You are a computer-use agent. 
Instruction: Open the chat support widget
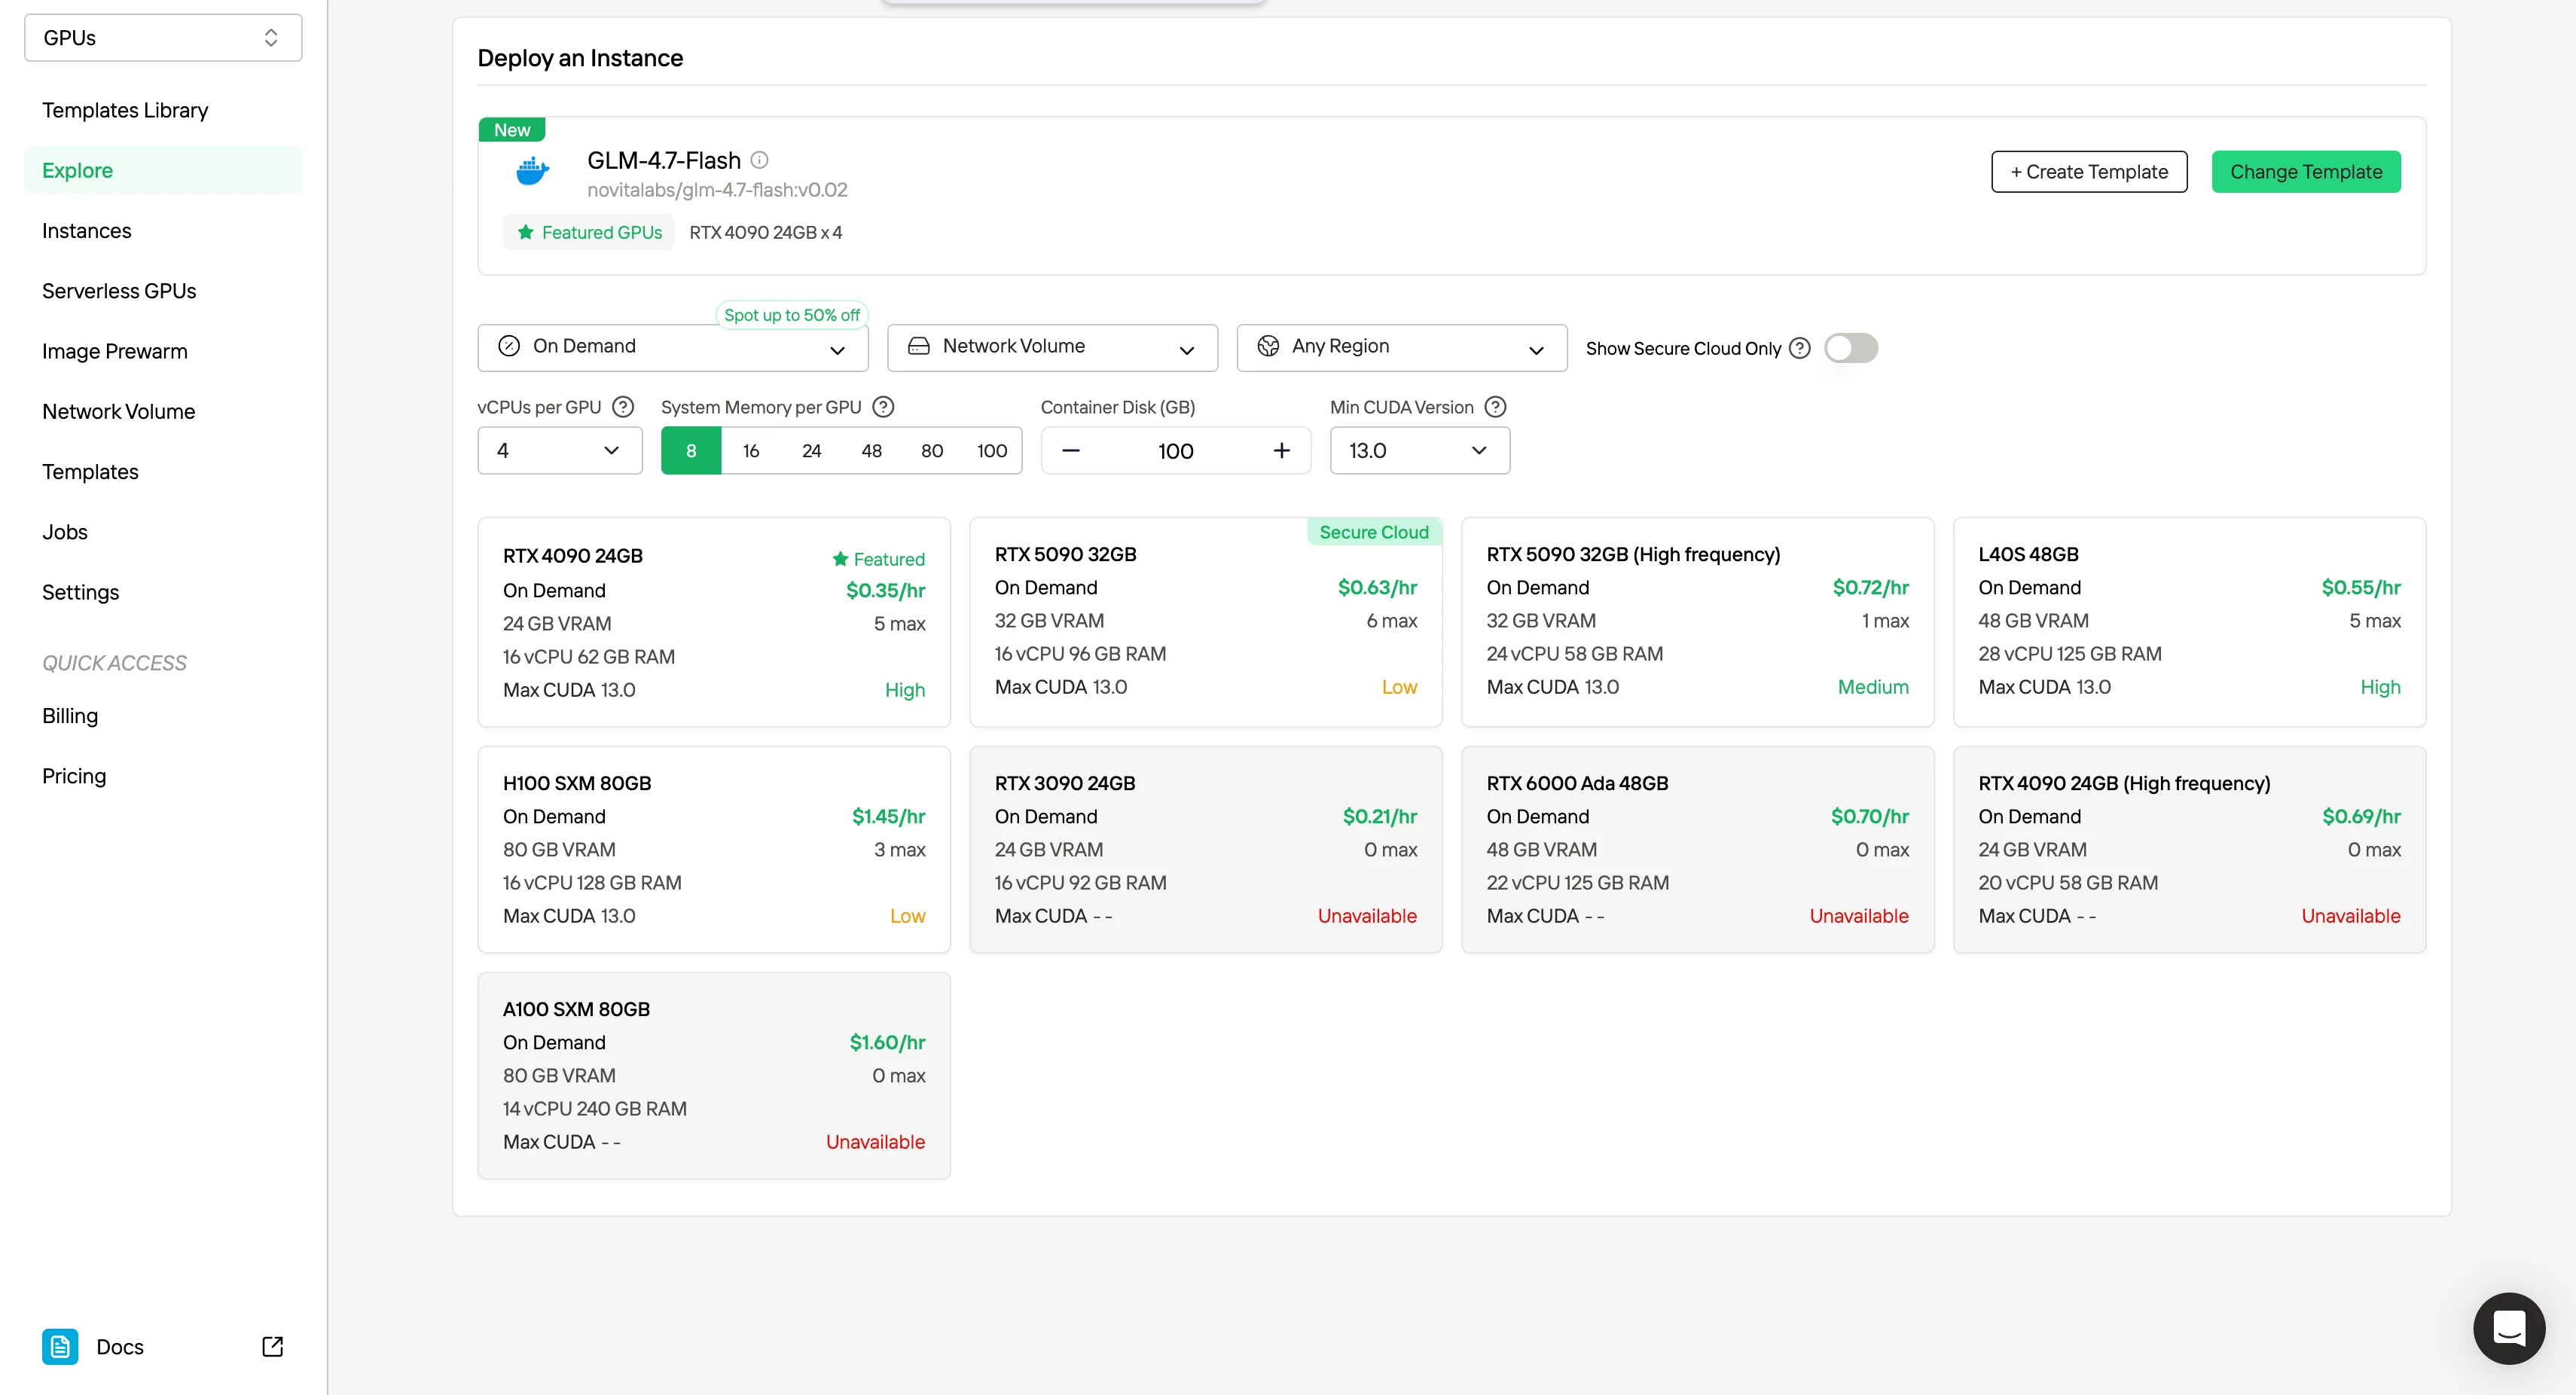pos(2509,1329)
